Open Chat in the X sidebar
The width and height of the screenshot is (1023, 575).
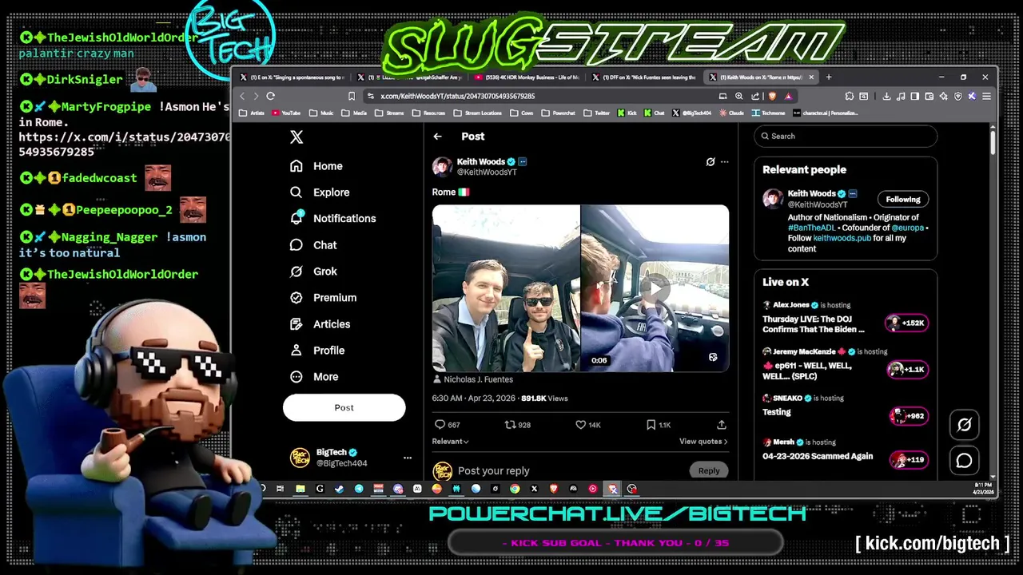313,245
